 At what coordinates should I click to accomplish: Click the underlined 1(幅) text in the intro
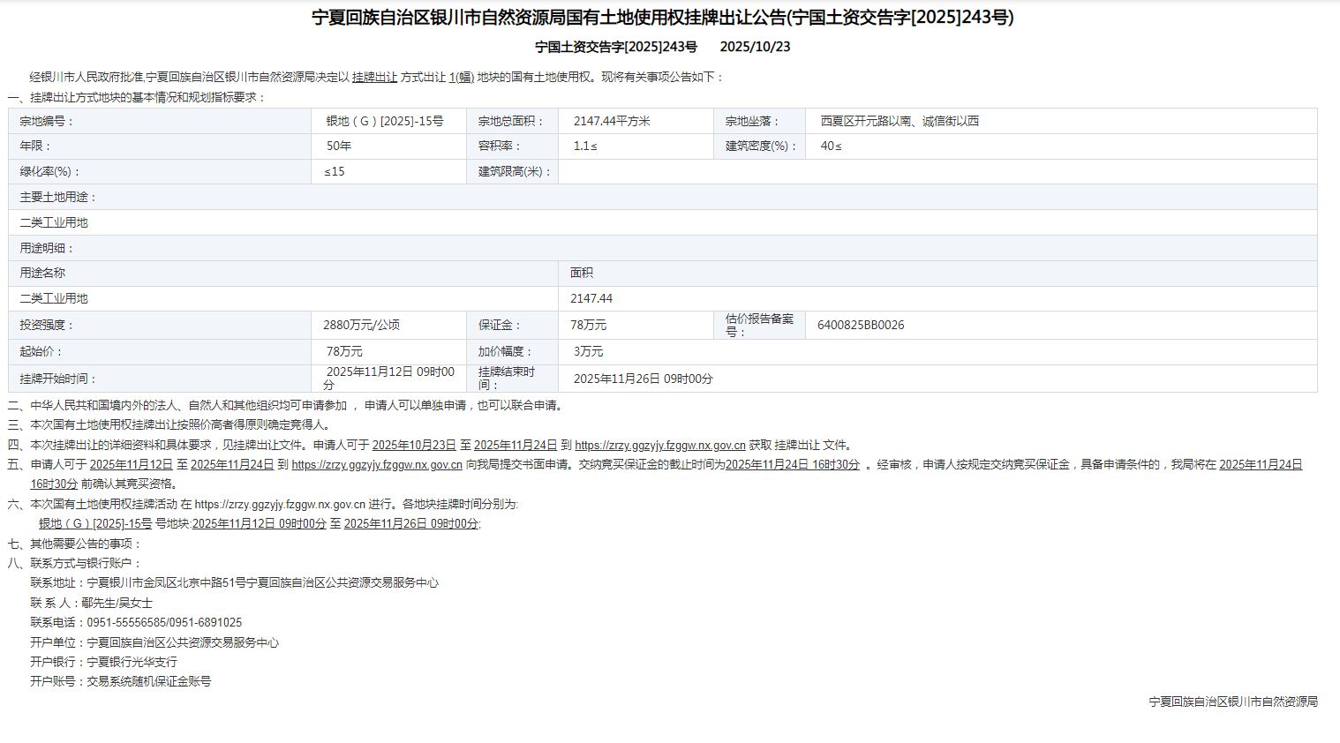coord(461,78)
